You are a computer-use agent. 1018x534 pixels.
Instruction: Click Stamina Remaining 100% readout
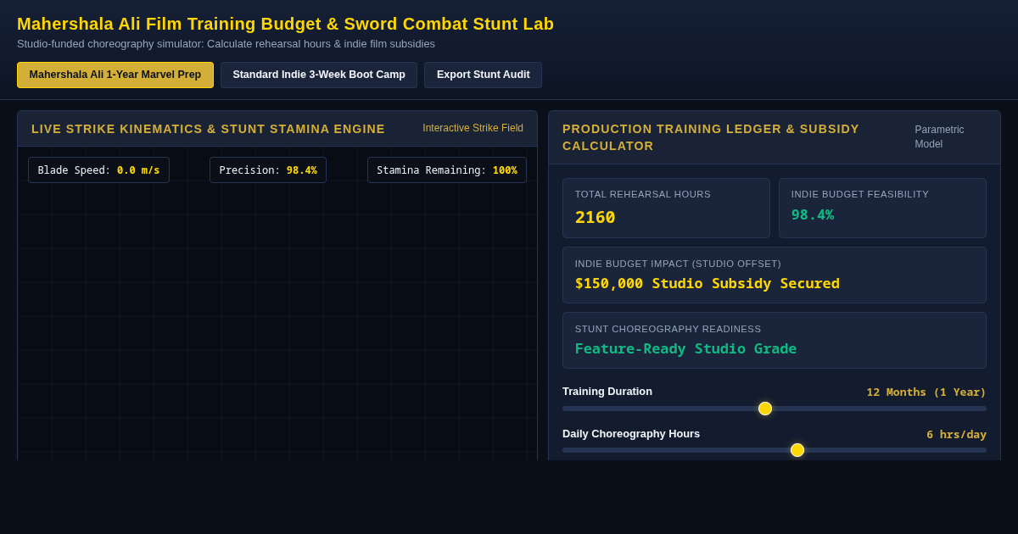(x=447, y=170)
